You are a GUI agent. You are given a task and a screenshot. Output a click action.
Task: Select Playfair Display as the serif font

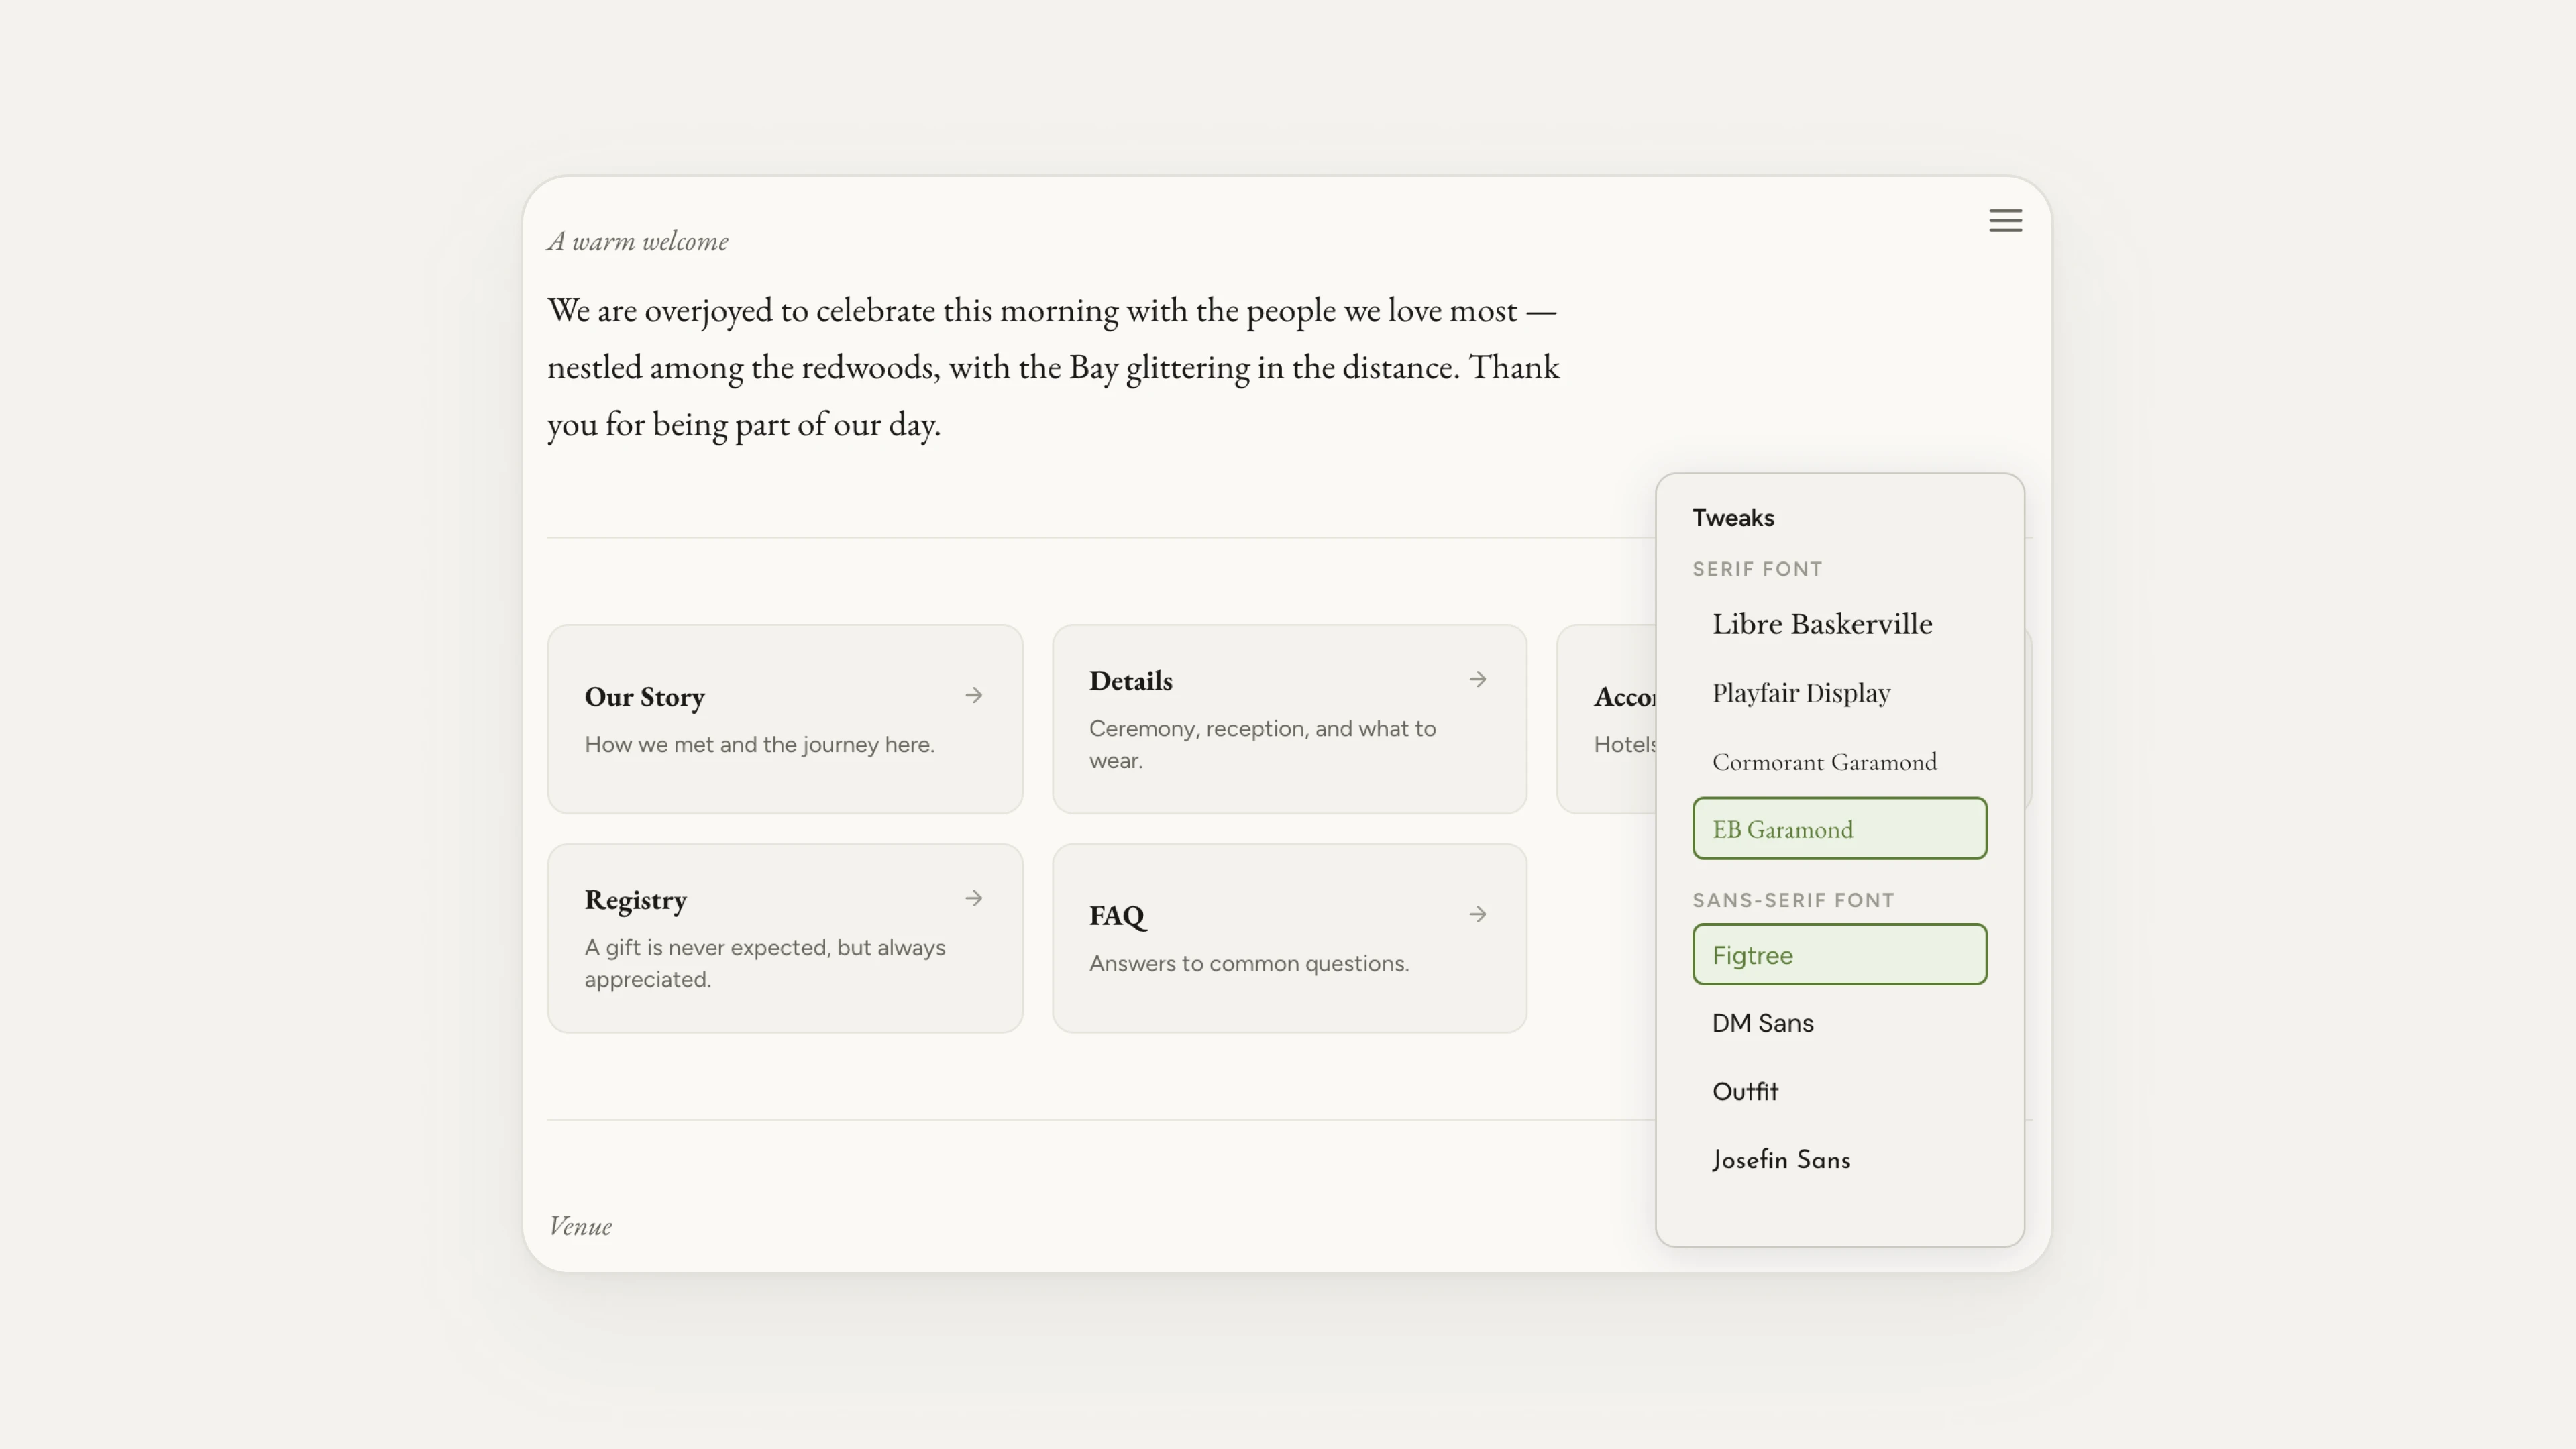pyautogui.click(x=1800, y=692)
